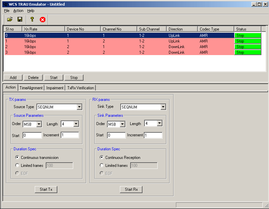
Task: Select TX Limited frames radio button
Action: pos(17,165)
